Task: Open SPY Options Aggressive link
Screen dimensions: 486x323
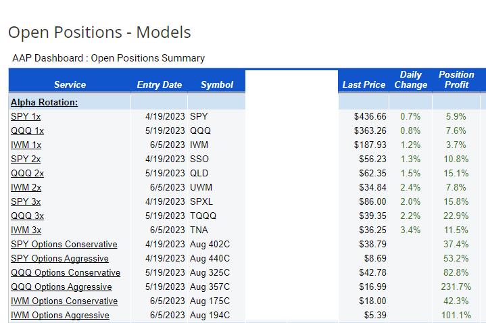Action: [x=59, y=258]
